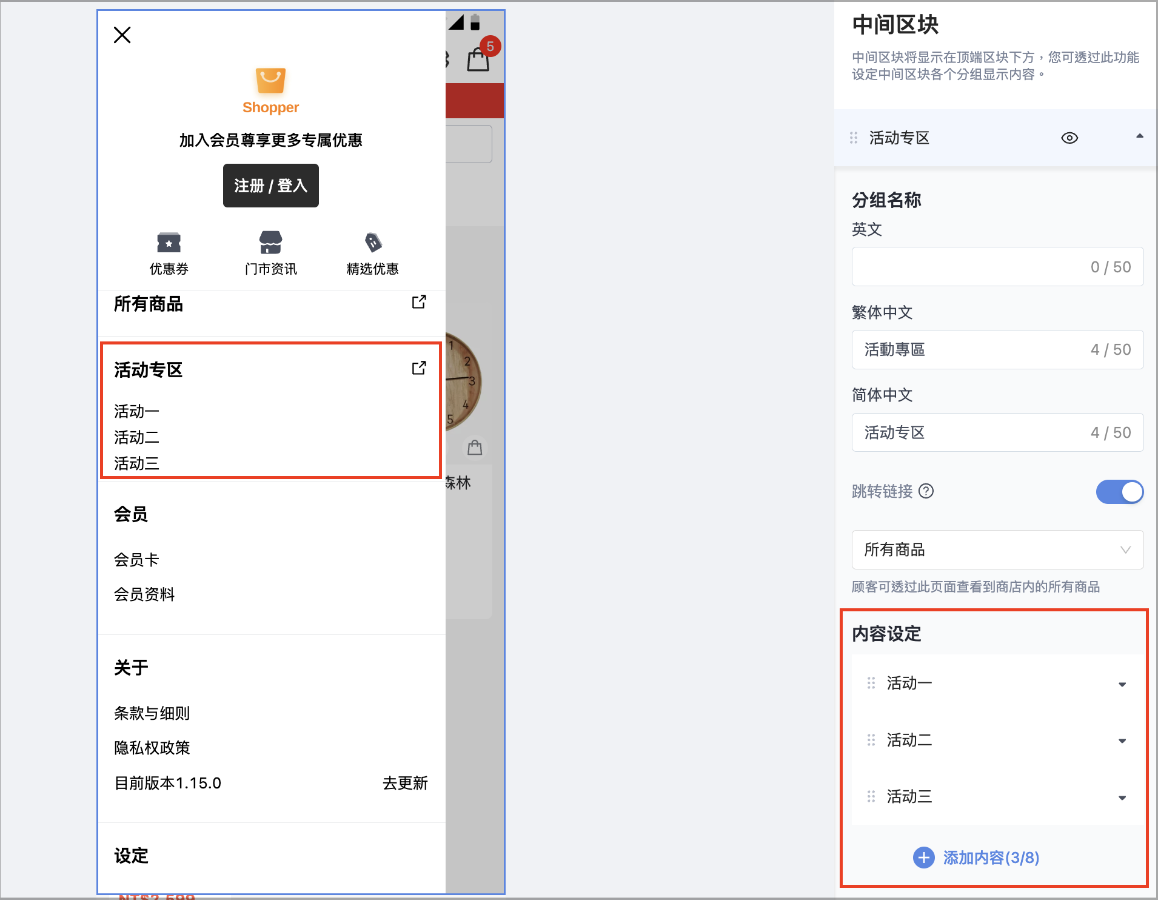Close the side menu with X icon
The width and height of the screenshot is (1158, 900).
122,35
